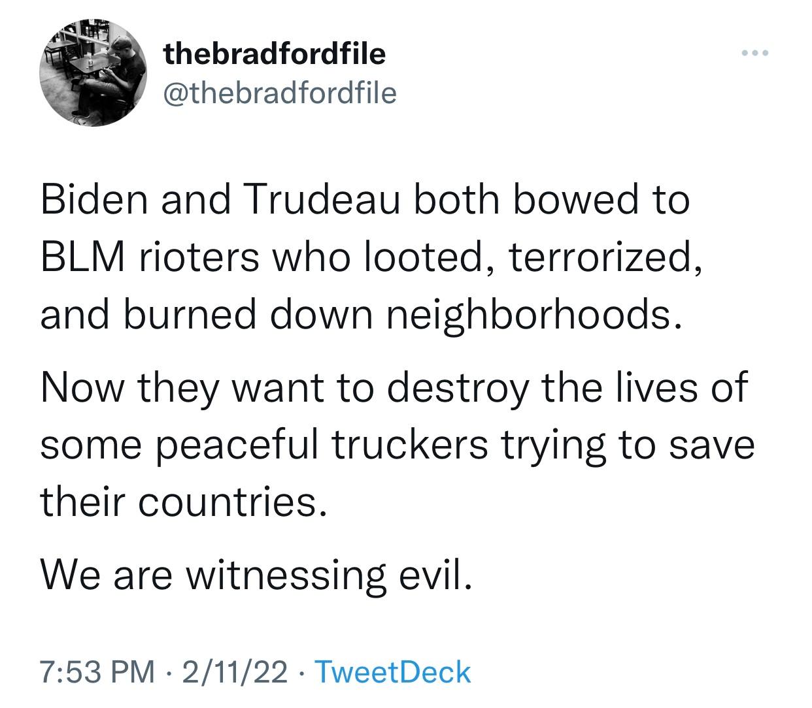Open the TweetDeck source link
This screenshot has height=708, width=812.
(392, 672)
